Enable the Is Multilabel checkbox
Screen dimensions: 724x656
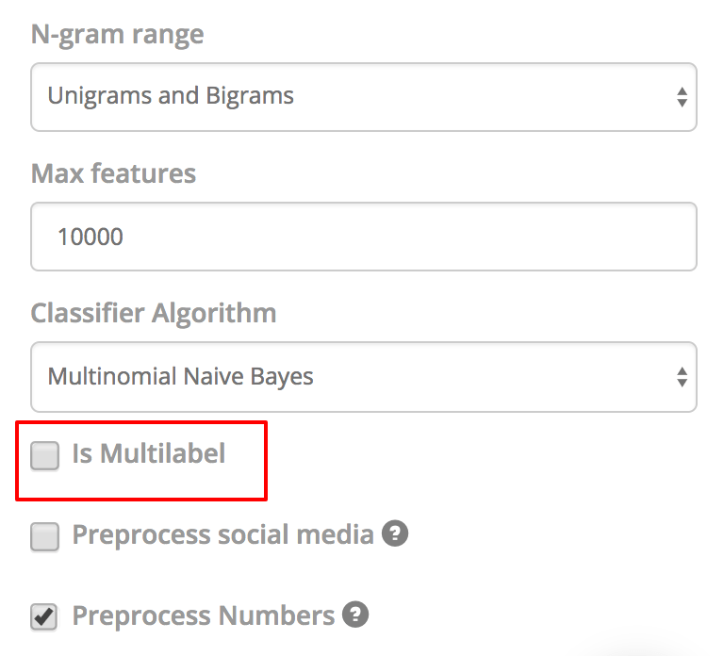pos(44,455)
